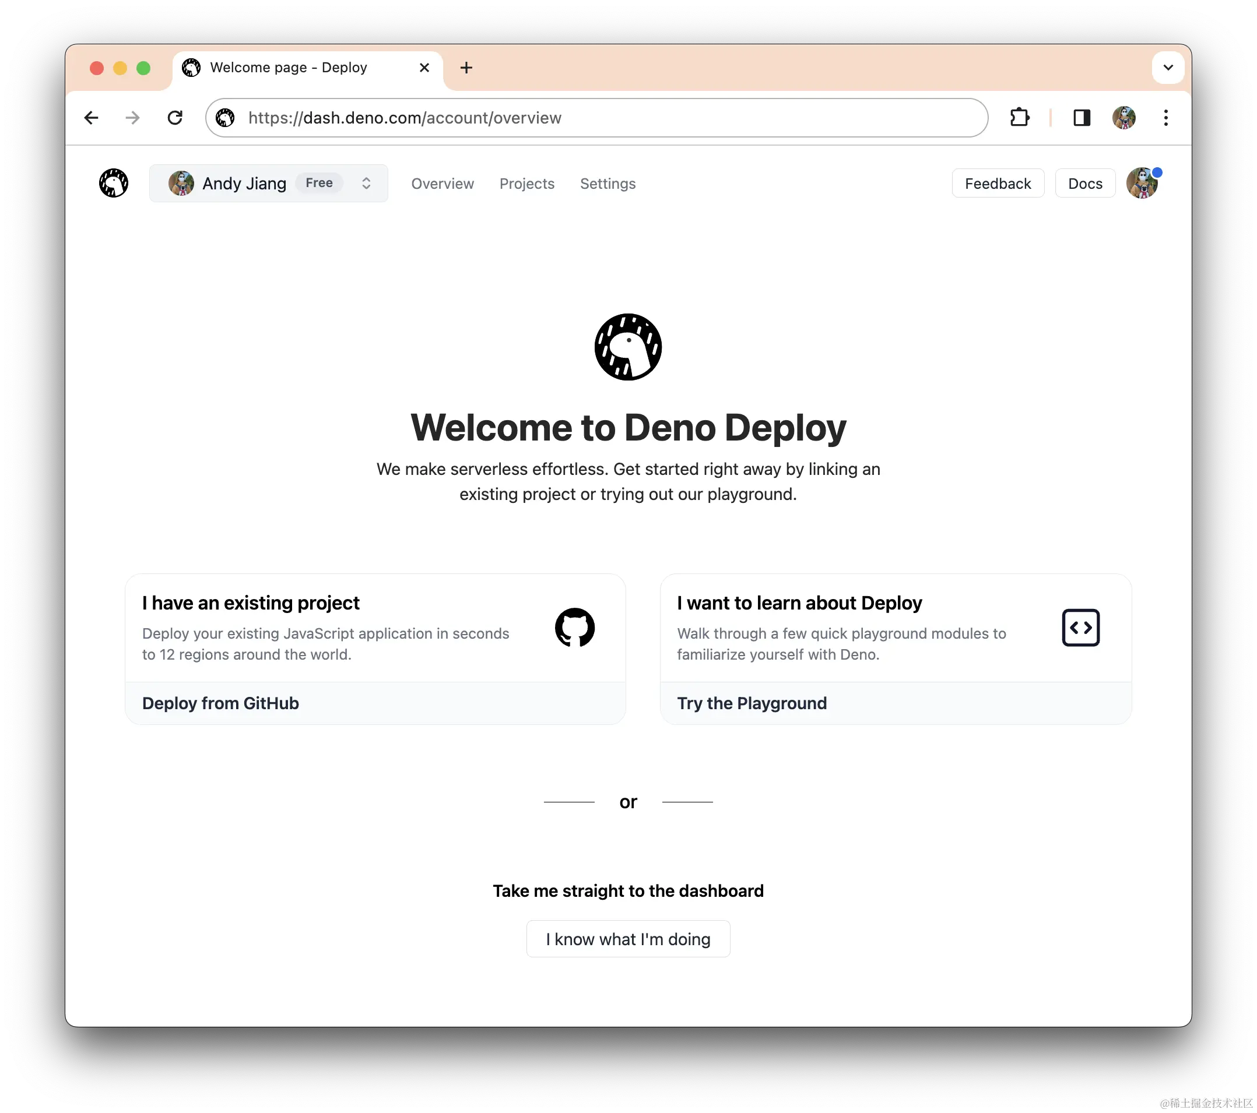The width and height of the screenshot is (1257, 1113).
Task: Reload the current page
Action: coord(175,117)
